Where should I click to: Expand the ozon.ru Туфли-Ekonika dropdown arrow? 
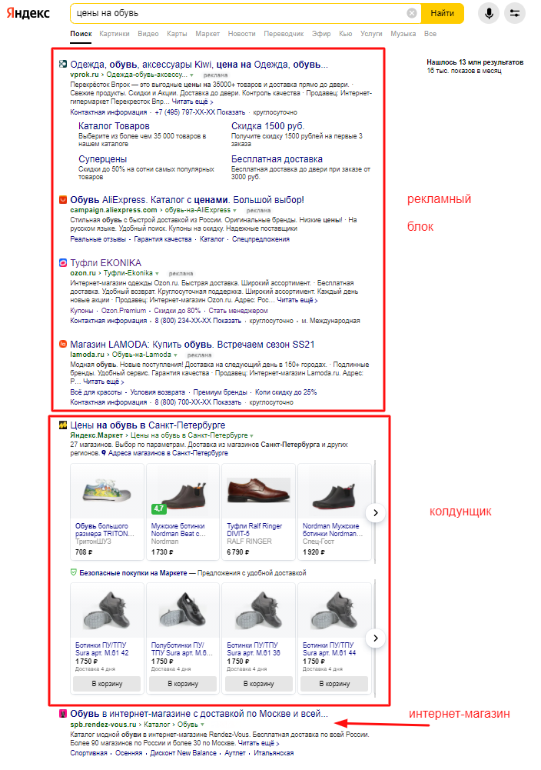pos(157,274)
